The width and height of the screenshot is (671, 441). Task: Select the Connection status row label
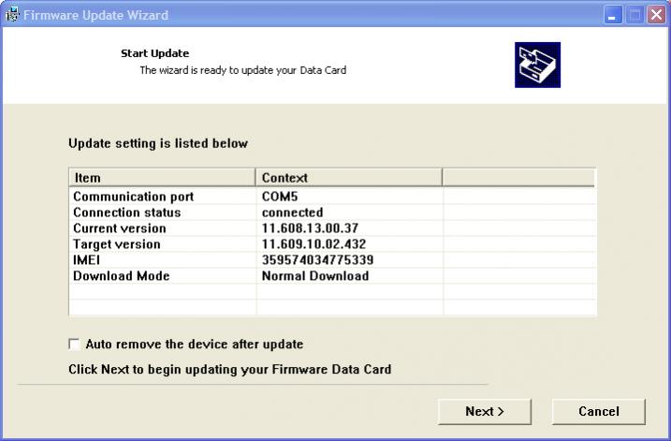click(126, 213)
